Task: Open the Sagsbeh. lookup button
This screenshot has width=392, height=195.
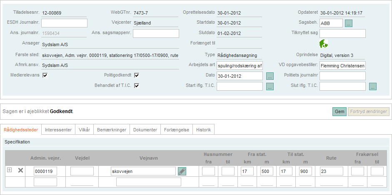Action: pyautogui.click(x=349, y=23)
